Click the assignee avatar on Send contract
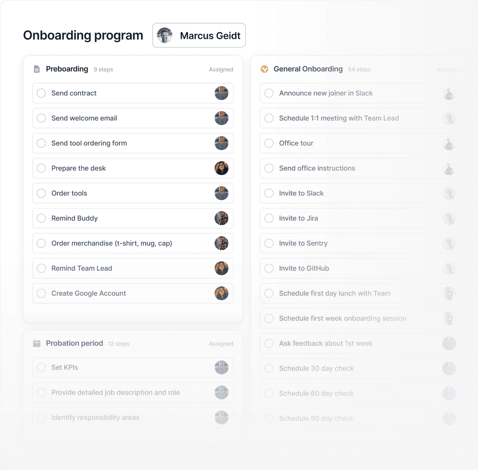This screenshot has width=478, height=470. 221,93
